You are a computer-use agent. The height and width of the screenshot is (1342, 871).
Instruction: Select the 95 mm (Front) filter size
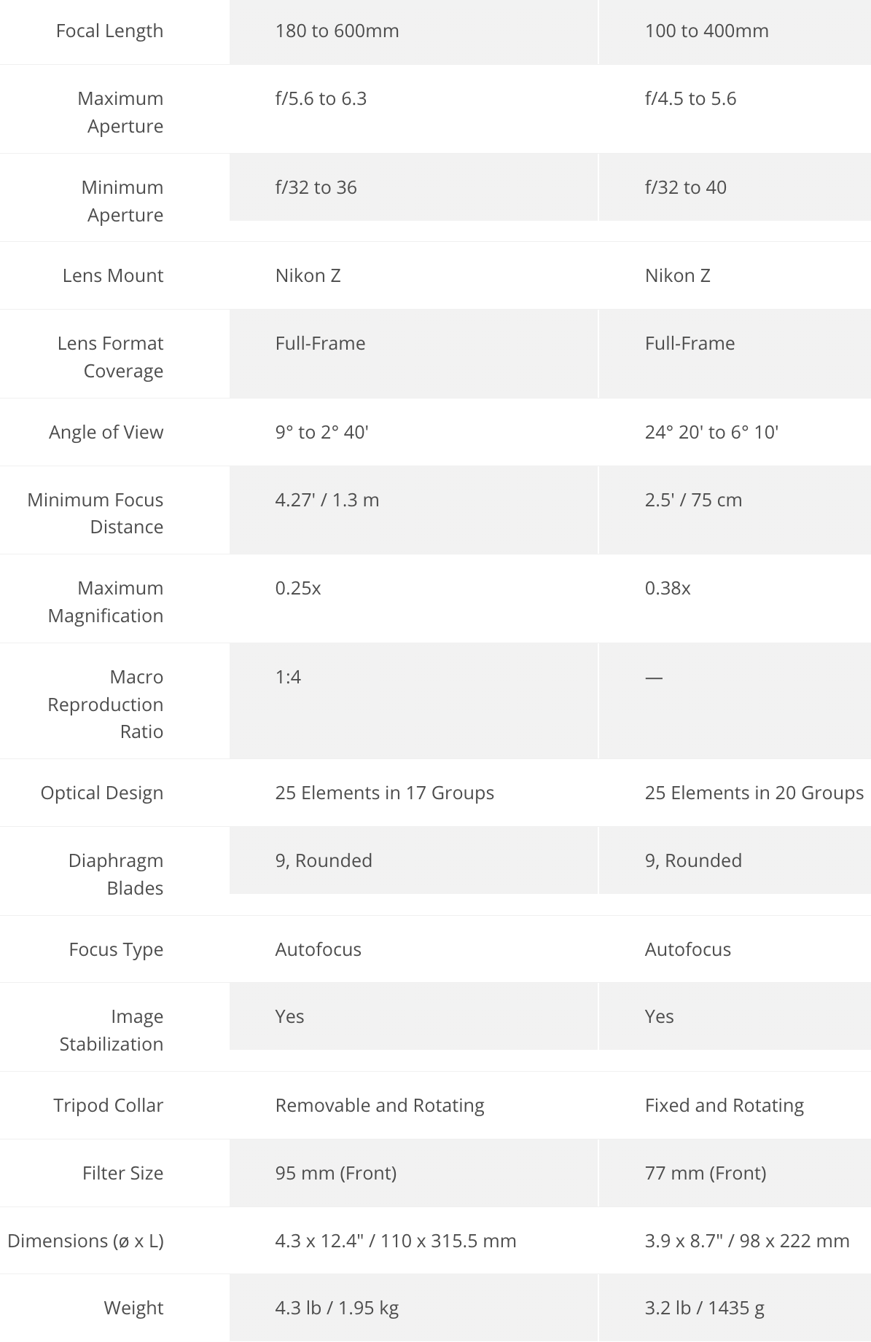pos(336,1173)
